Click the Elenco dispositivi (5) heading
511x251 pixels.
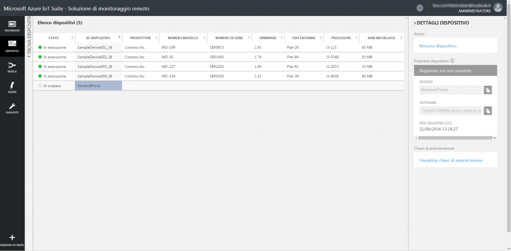[60, 23]
